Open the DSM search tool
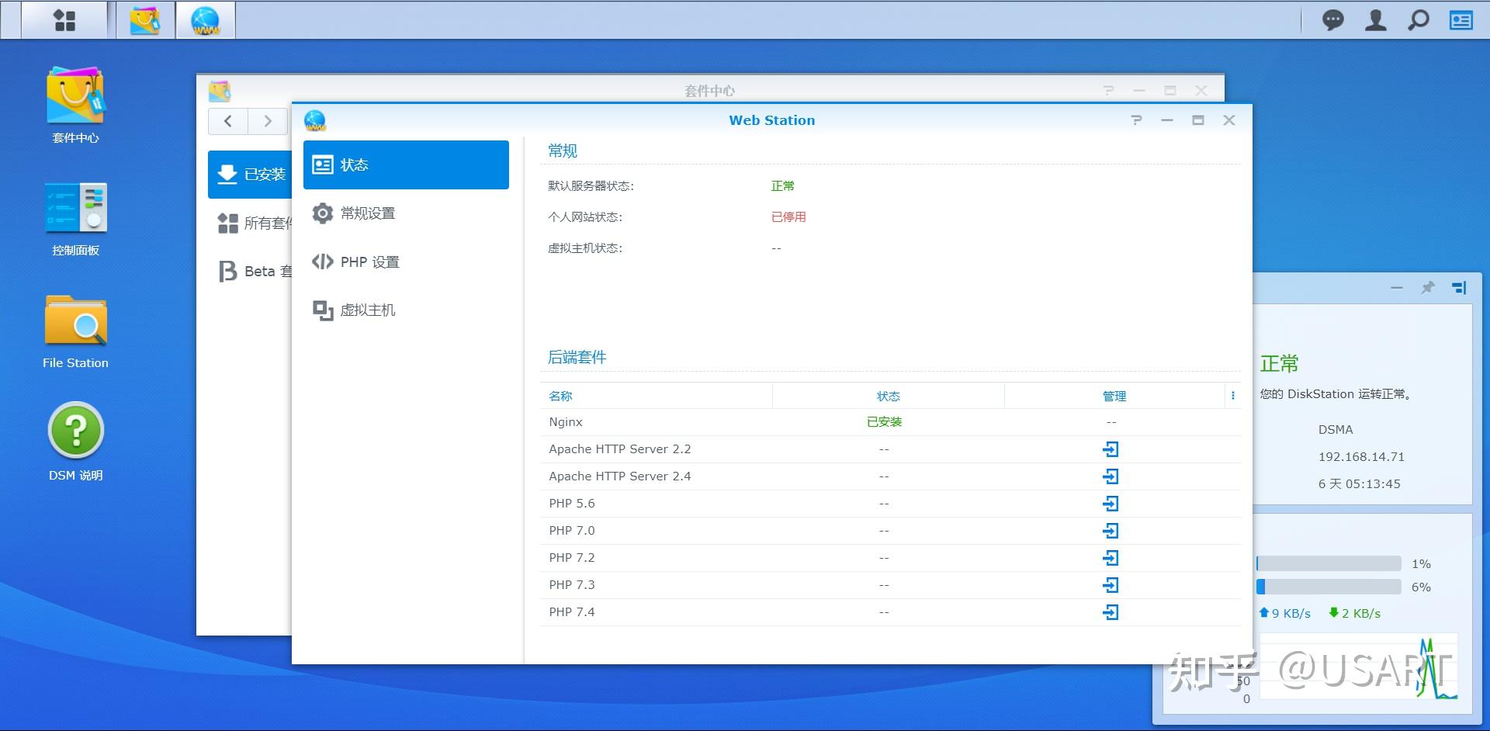1490x731 pixels. pos(1418,20)
